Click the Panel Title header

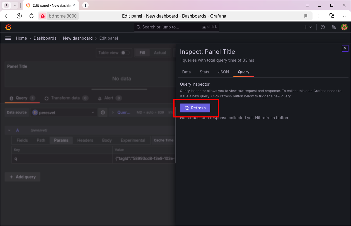[x=17, y=66]
